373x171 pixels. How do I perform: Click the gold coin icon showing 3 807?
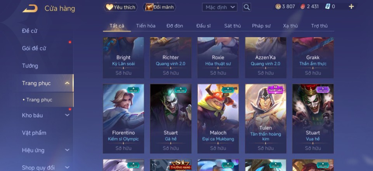coord(278,7)
